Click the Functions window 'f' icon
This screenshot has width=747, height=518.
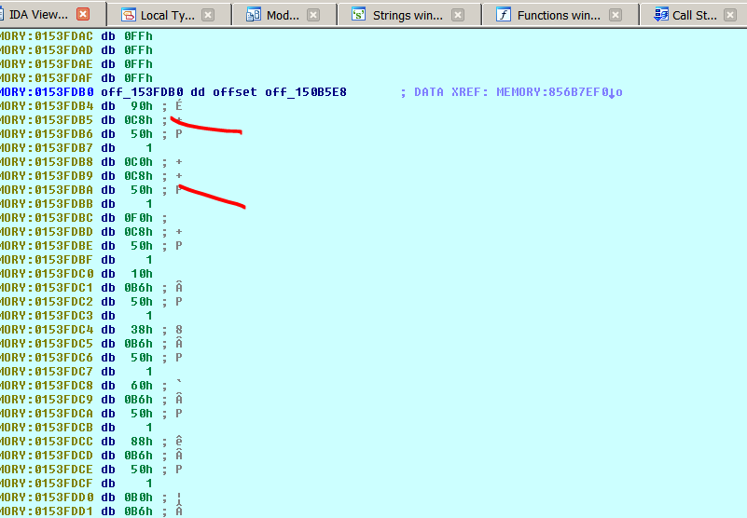pos(504,15)
